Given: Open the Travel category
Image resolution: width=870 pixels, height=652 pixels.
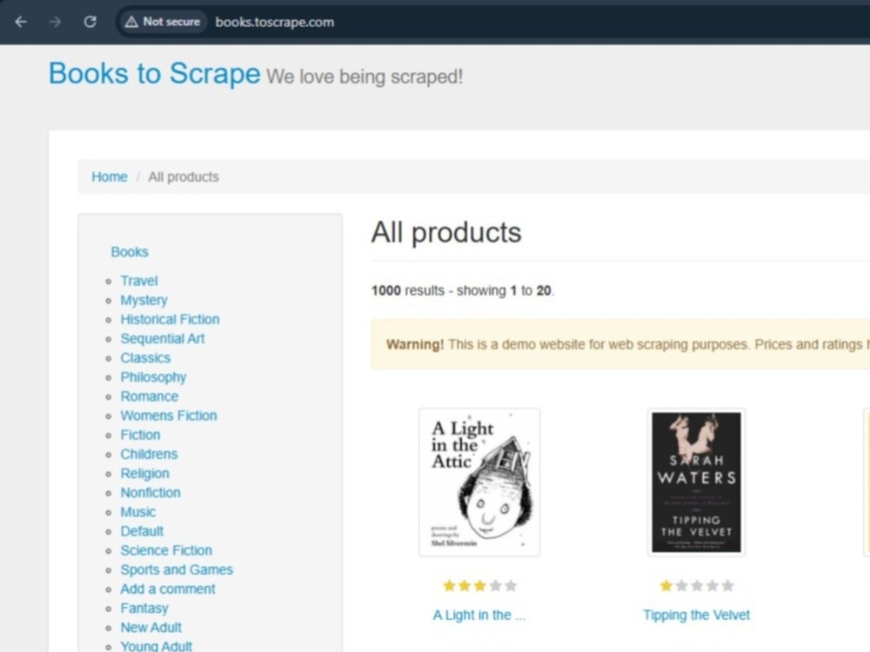Looking at the screenshot, I should coord(138,281).
